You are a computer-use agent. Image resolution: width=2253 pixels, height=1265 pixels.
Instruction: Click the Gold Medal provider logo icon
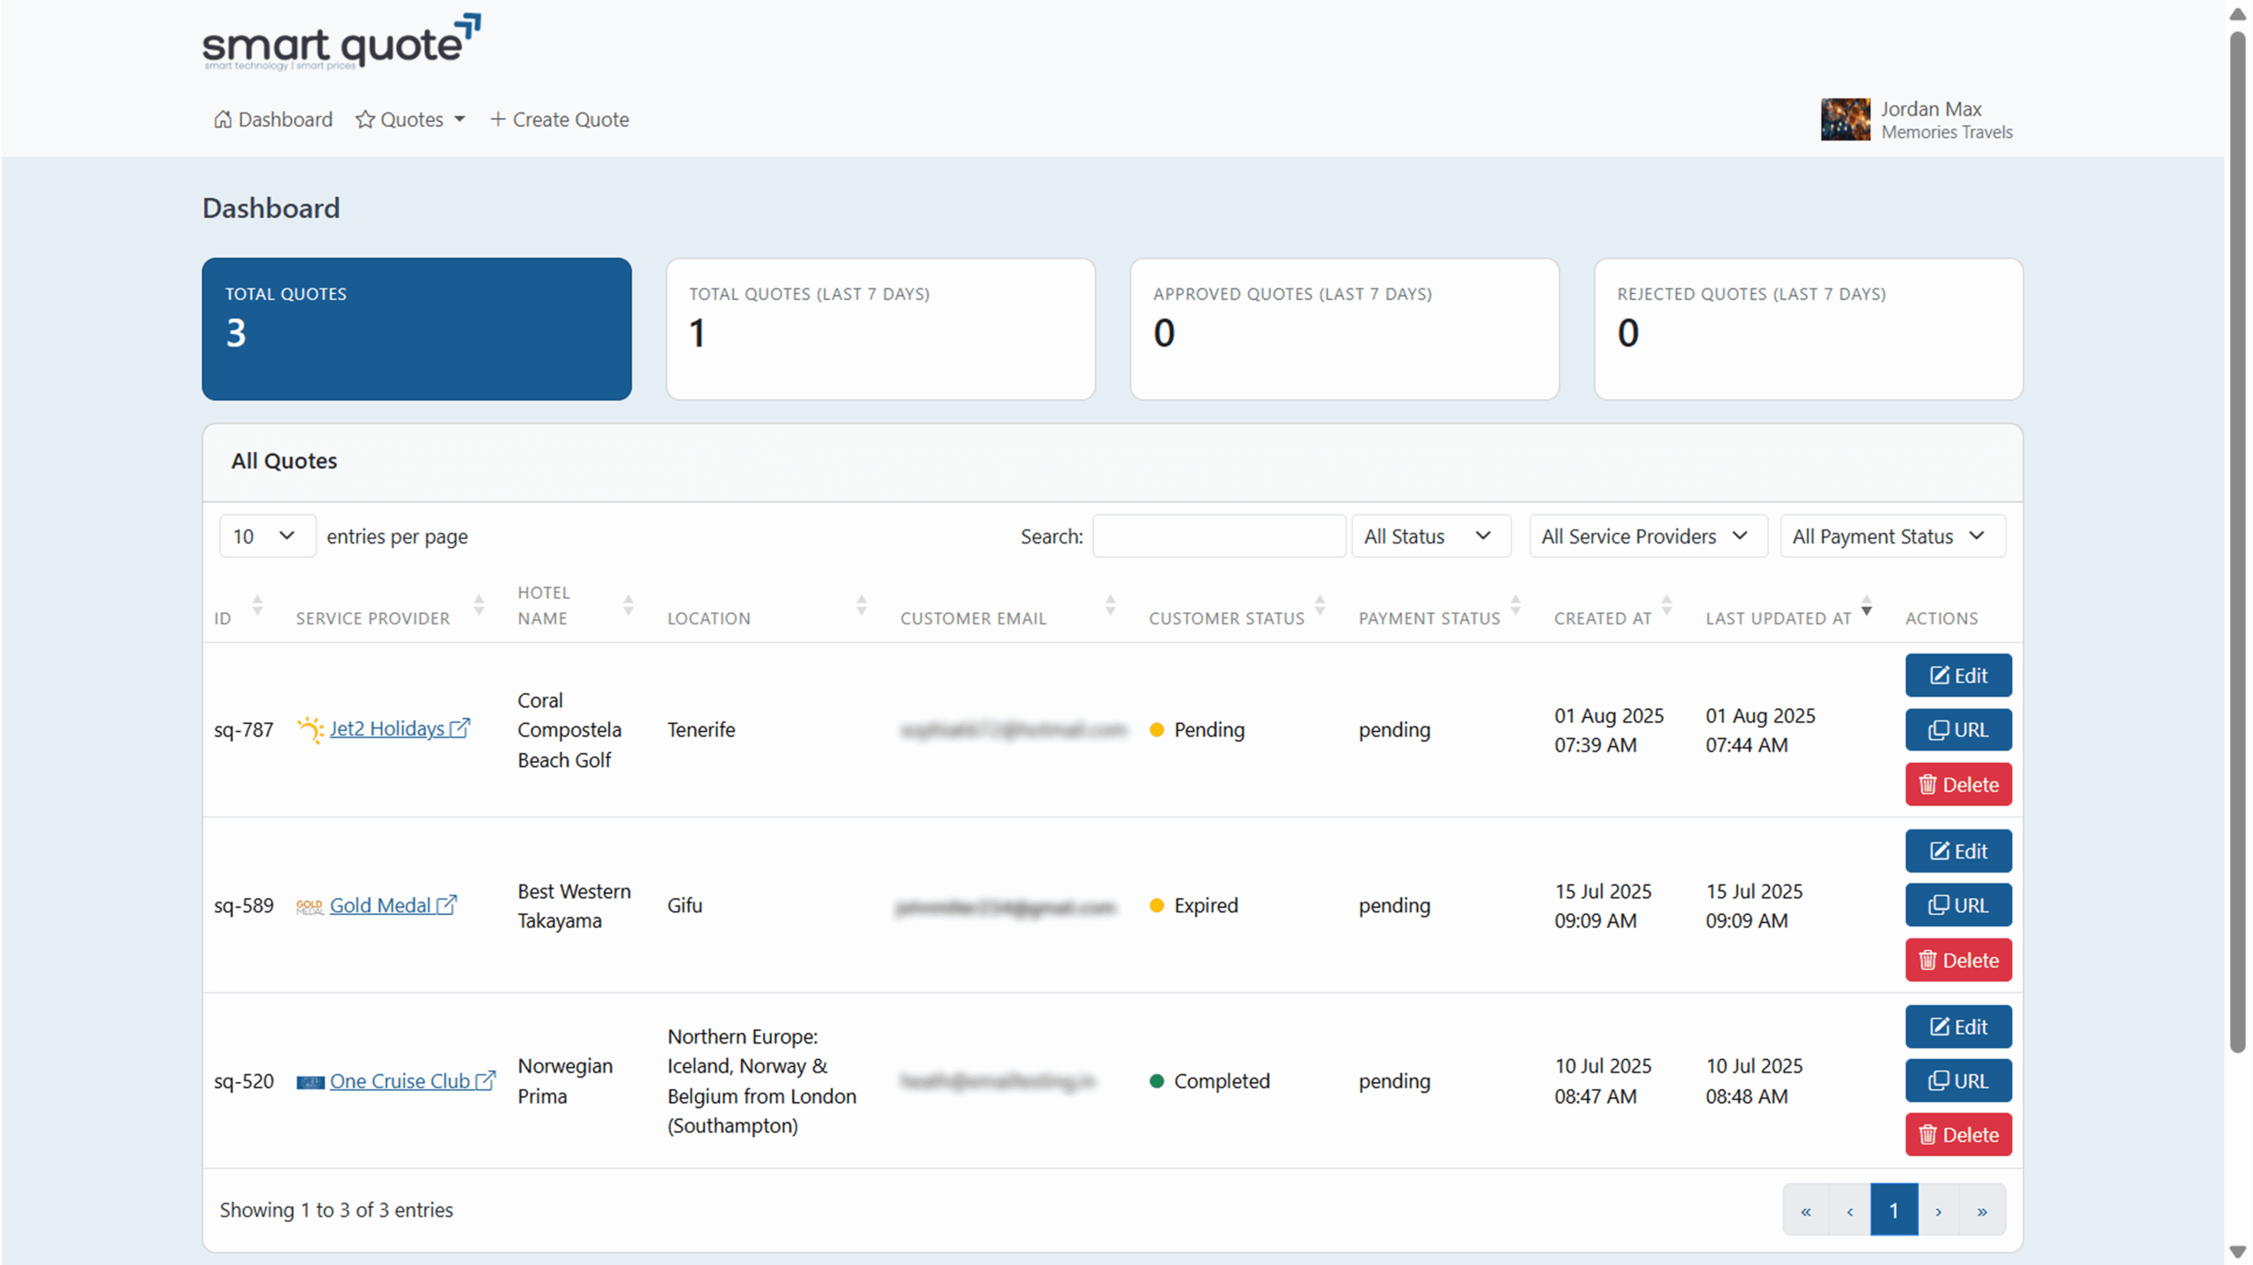coord(309,906)
